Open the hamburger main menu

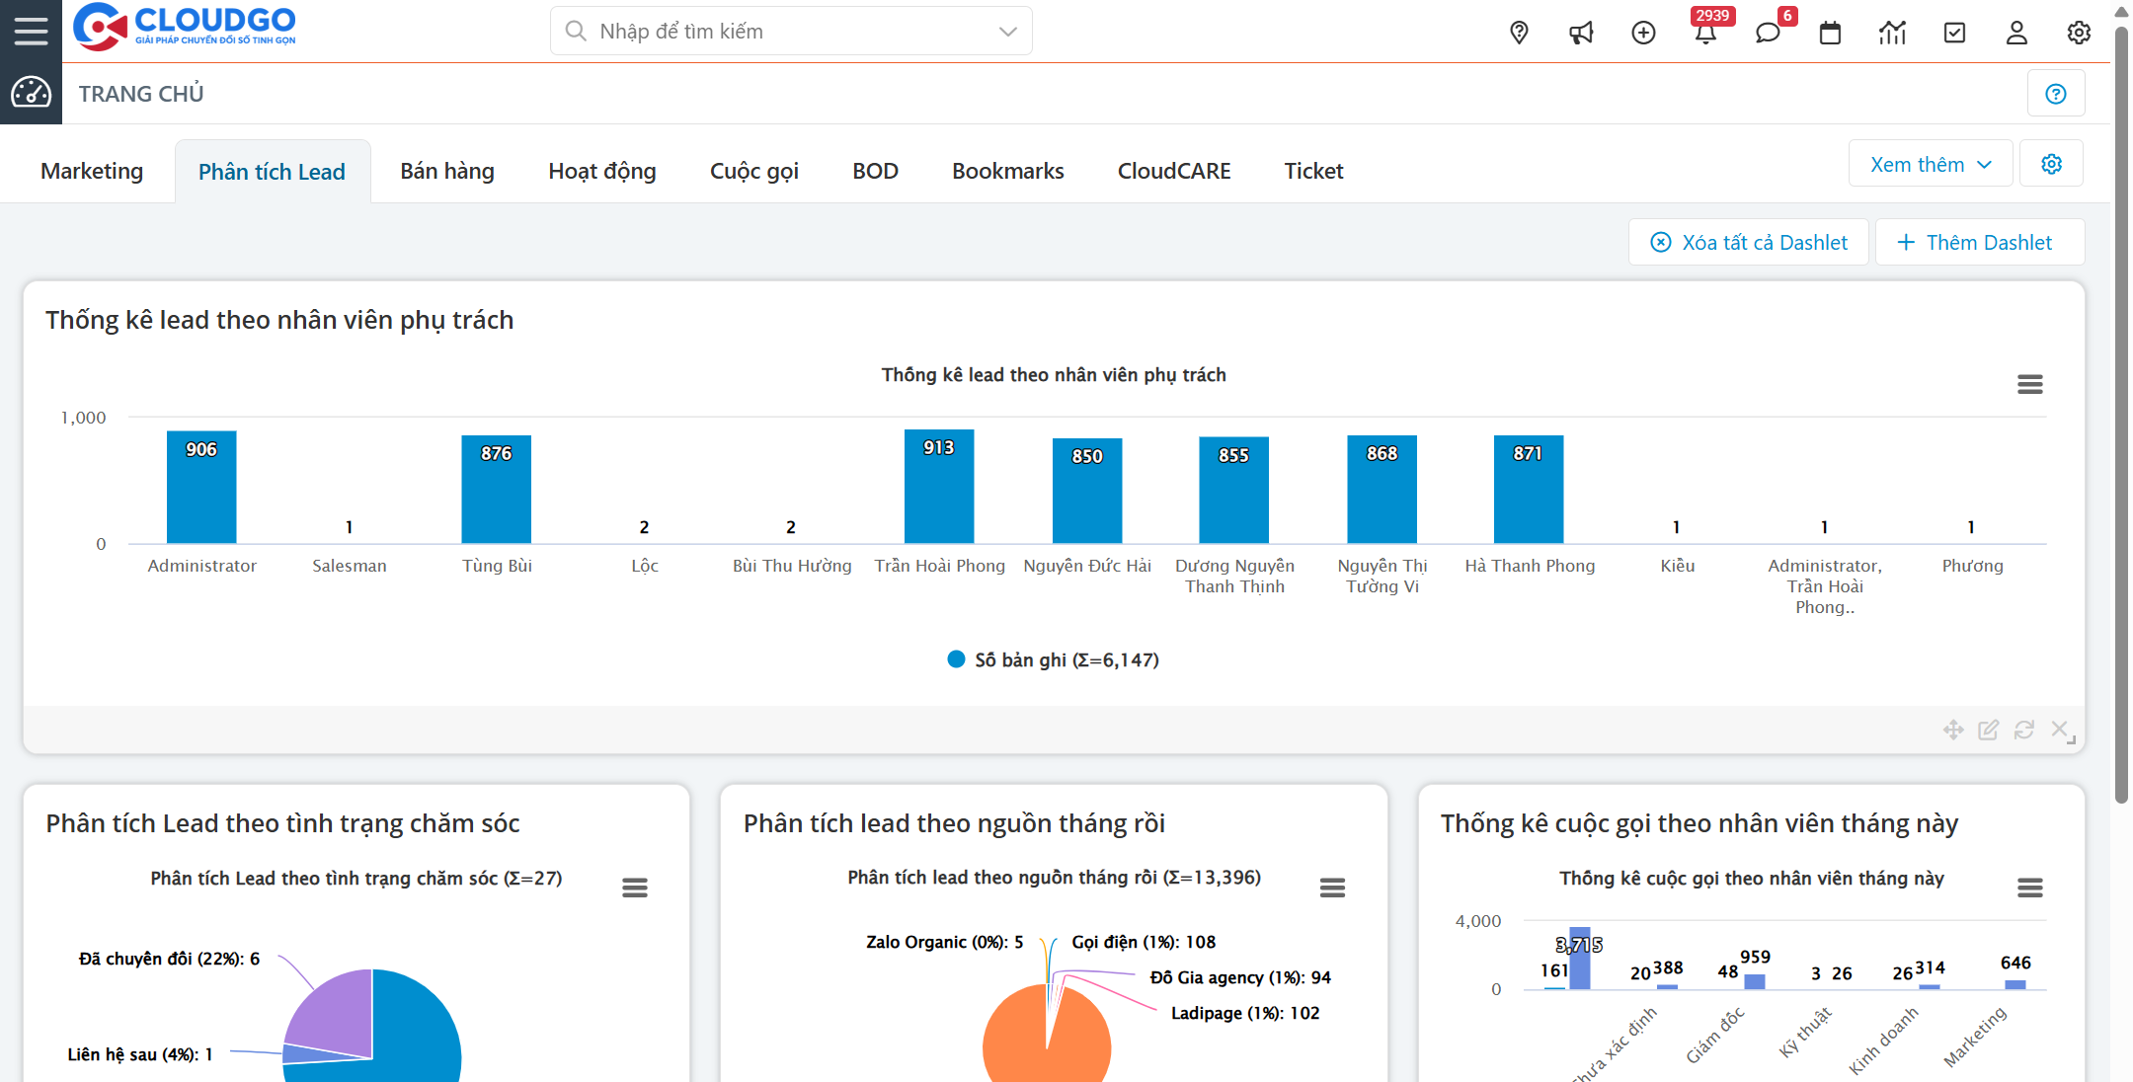coord(31,31)
